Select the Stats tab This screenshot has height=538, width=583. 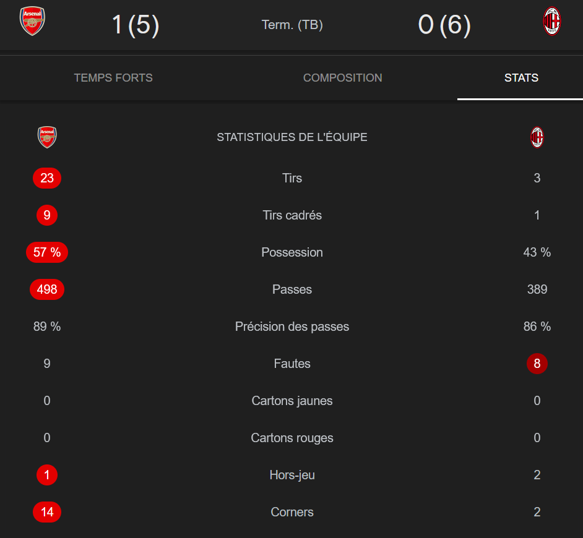(521, 78)
